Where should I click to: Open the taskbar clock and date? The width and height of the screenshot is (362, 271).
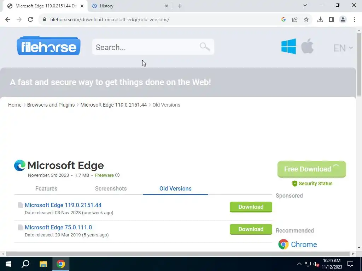(x=332, y=264)
